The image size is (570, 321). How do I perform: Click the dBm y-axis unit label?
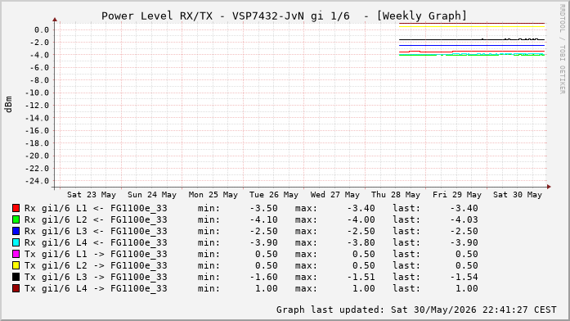point(8,105)
